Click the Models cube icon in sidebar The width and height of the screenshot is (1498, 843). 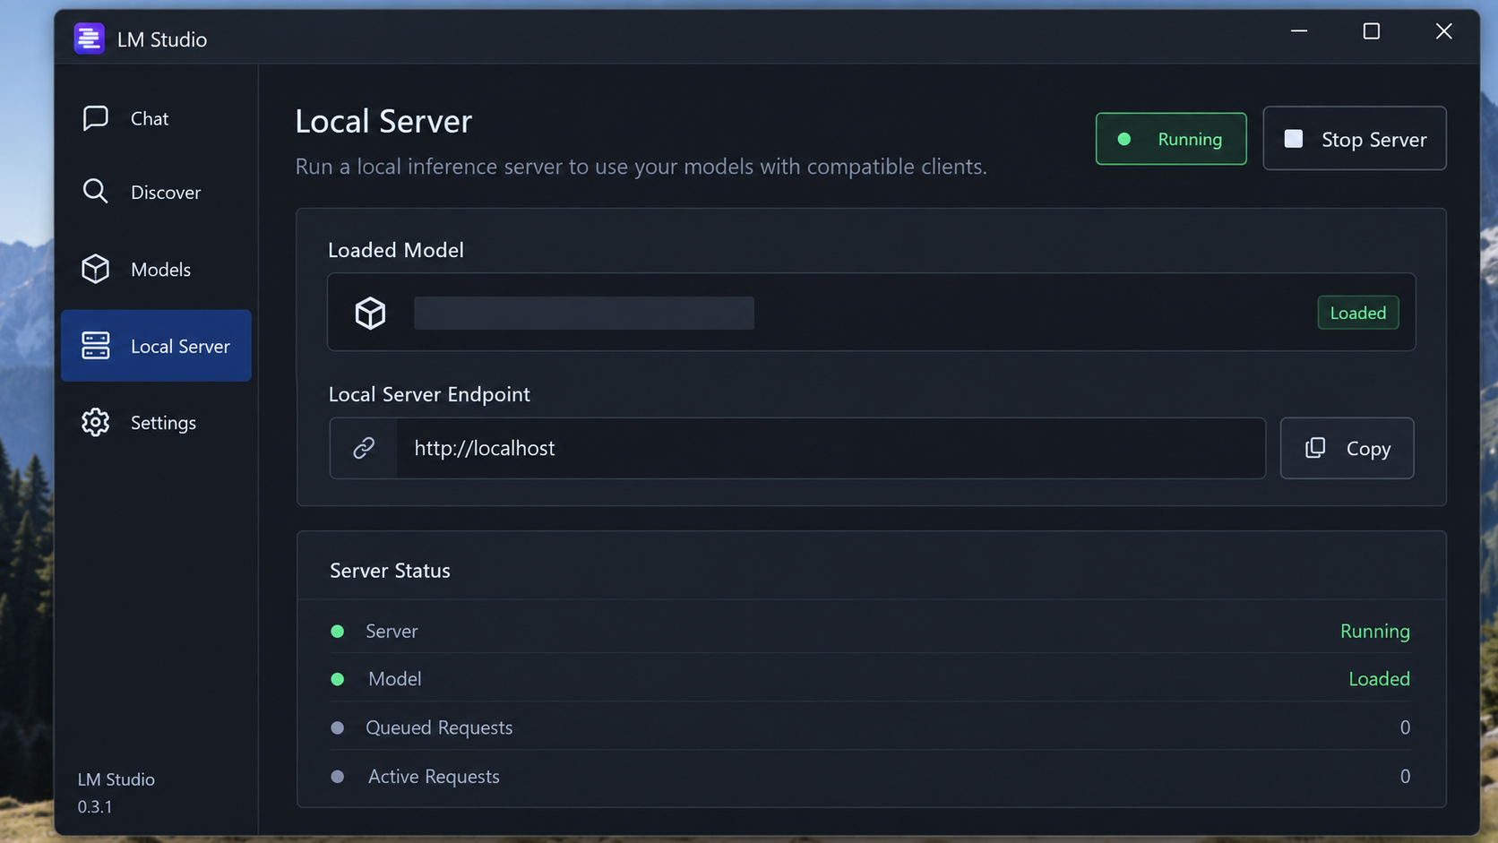click(x=95, y=269)
